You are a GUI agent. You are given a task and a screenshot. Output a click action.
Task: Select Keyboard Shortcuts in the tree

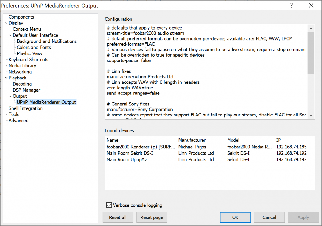point(28,60)
